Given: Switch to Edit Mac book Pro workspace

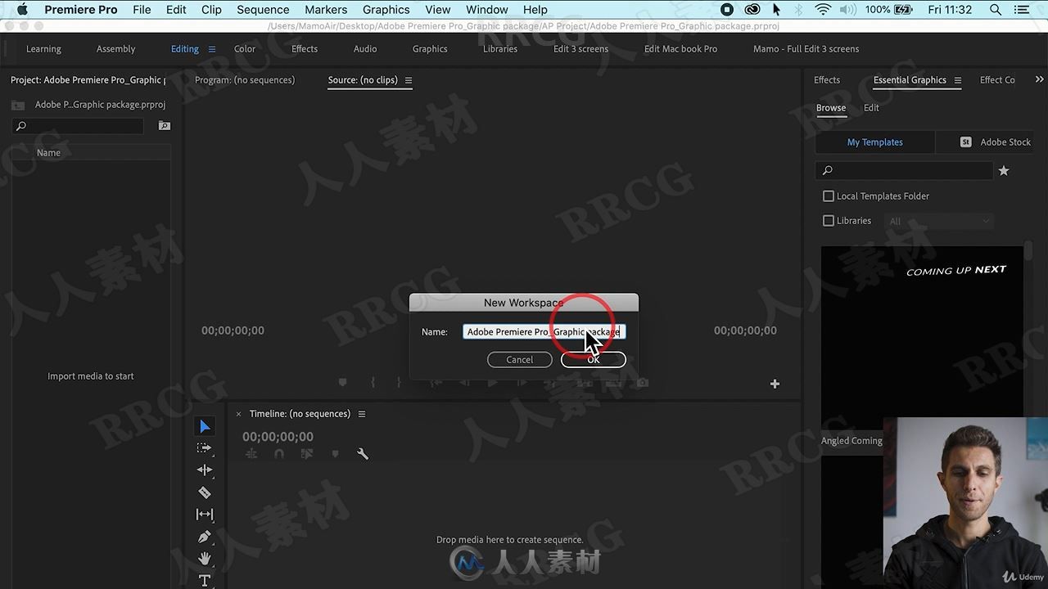Looking at the screenshot, I should (680, 49).
